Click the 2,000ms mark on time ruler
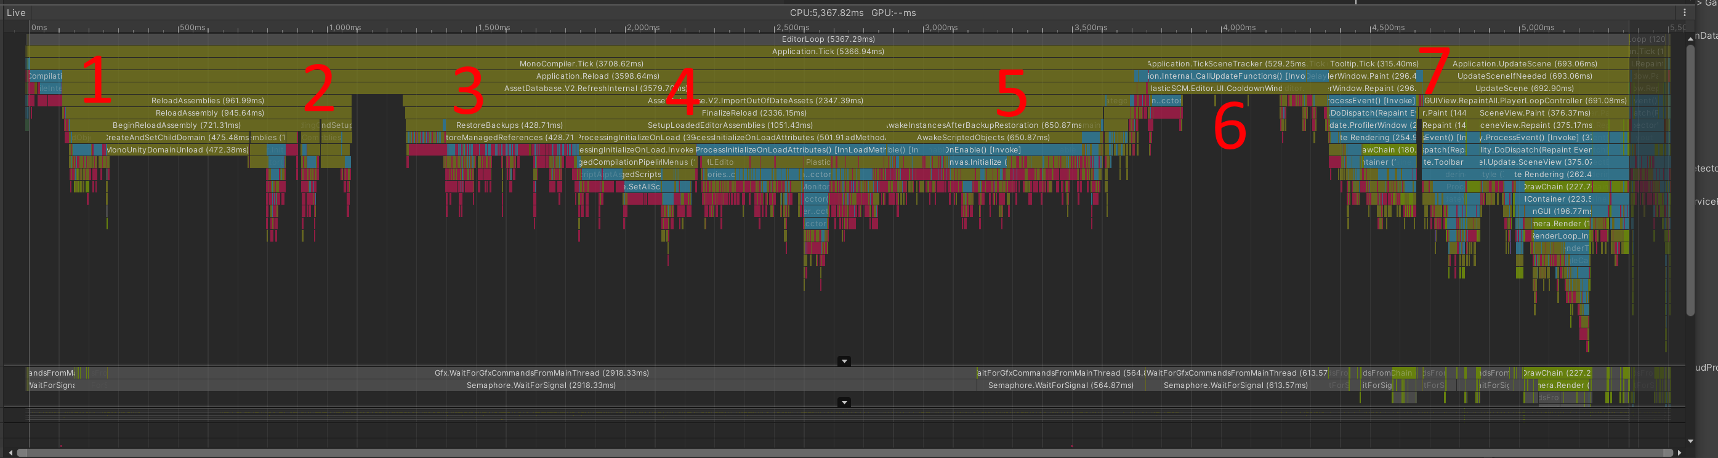Viewport: 1718px width, 458px height. click(x=643, y=27)
